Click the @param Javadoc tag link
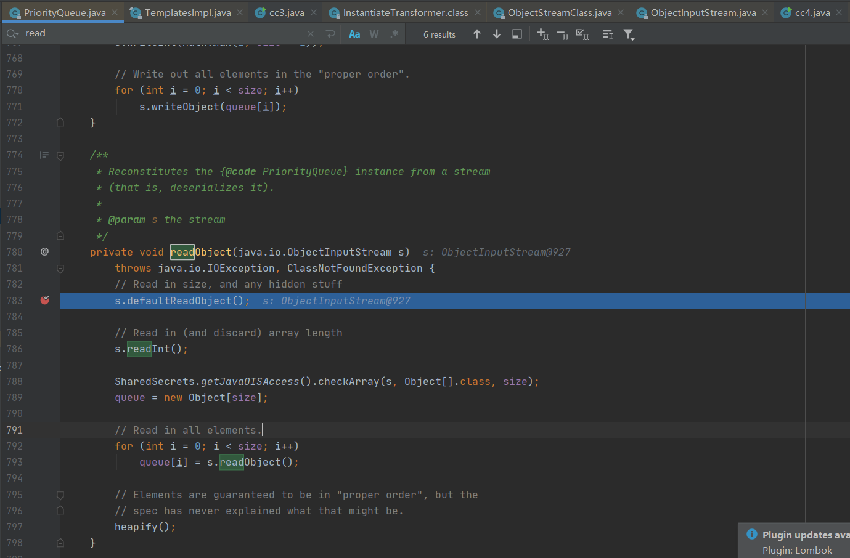The height and width of the screenshot is (558, 850). (127, 220)
